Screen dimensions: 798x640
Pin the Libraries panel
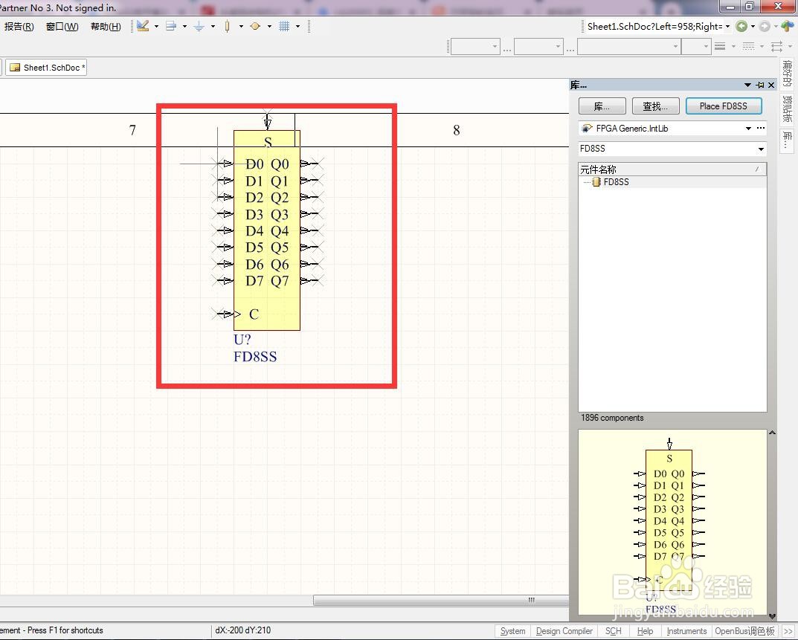click(x=760, y=85)
